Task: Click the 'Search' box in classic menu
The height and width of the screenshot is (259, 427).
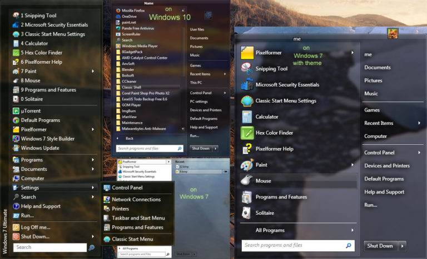Action: click(49, 247)
